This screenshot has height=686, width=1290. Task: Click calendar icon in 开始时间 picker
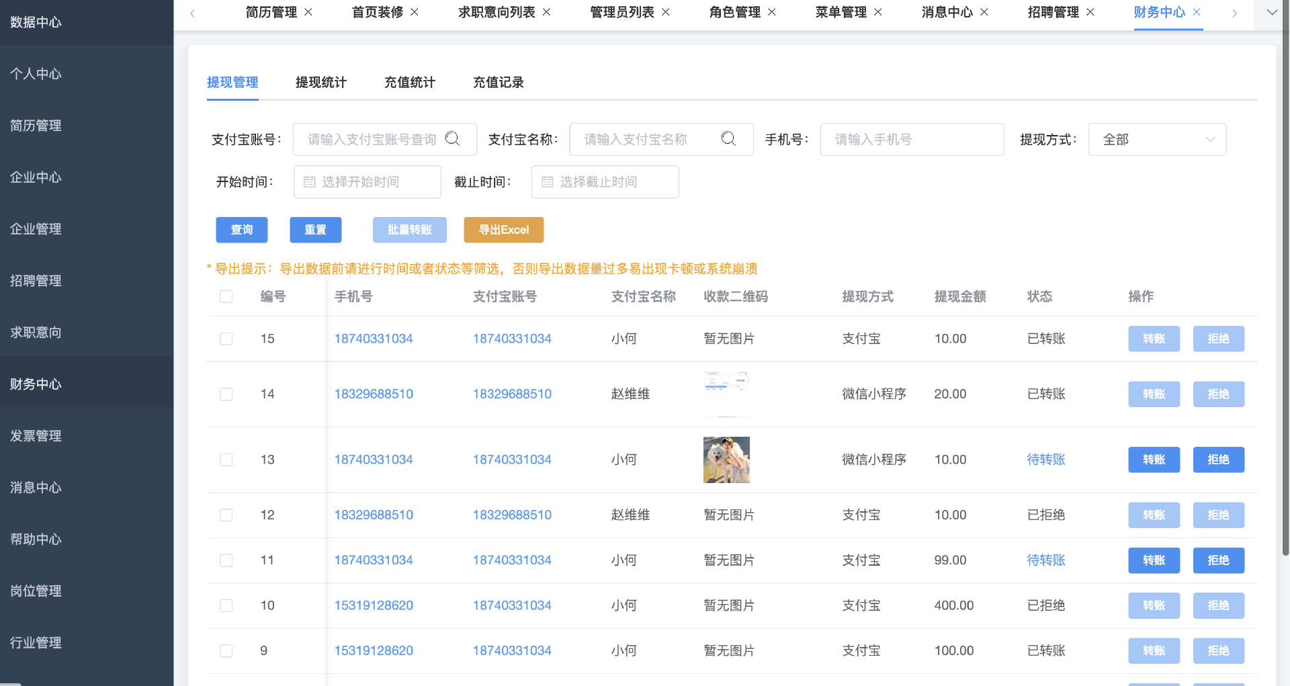tap(310, 182)
